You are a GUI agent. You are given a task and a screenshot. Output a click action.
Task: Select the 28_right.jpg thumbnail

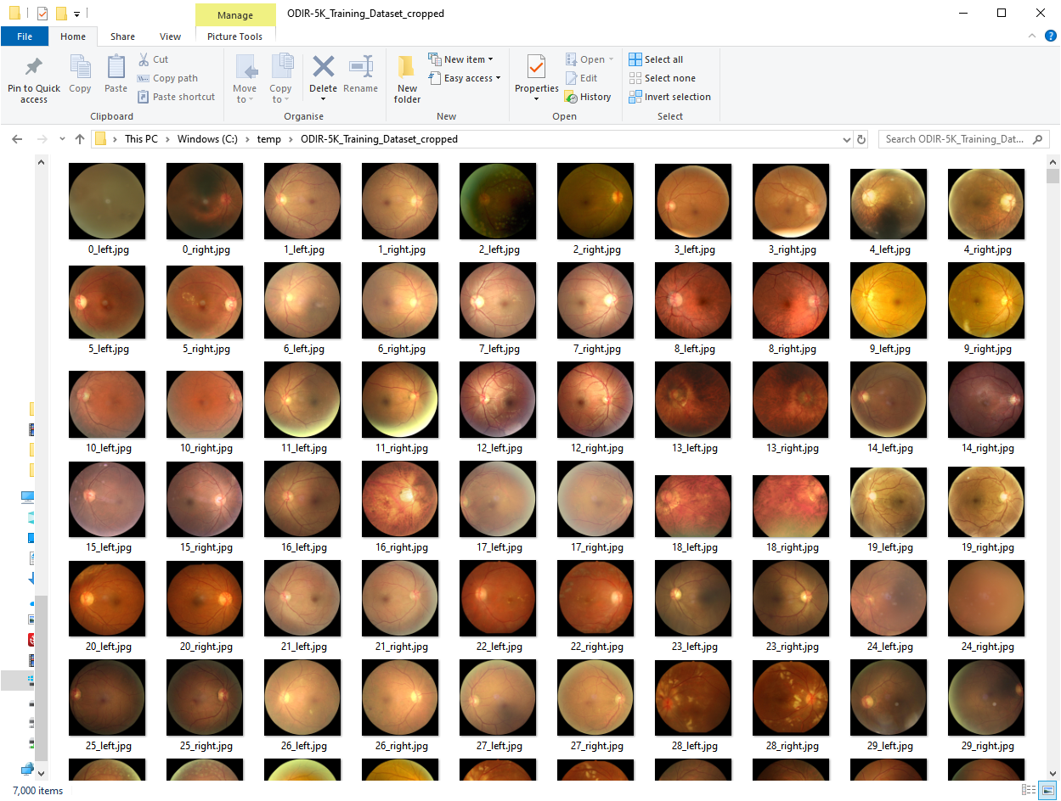click(x=791, y=697)
